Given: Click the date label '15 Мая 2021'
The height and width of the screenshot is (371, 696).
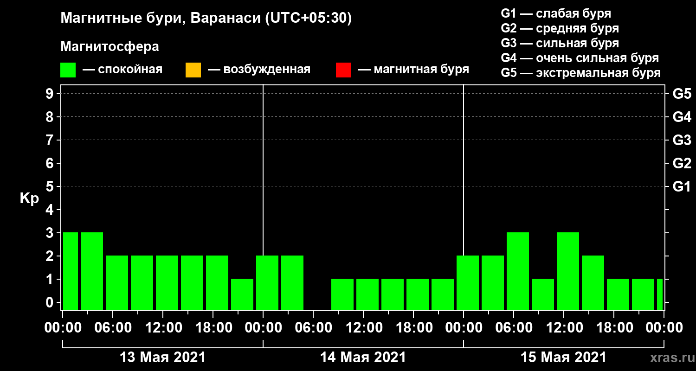Looking at the screenshot, I should tap(563, 358).
